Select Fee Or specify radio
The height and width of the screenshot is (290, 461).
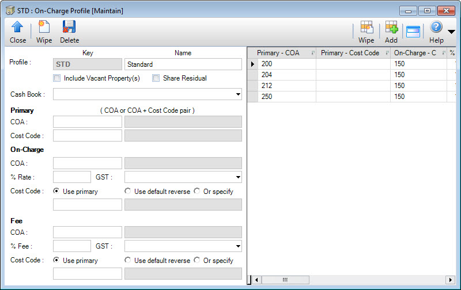[197, 260]
